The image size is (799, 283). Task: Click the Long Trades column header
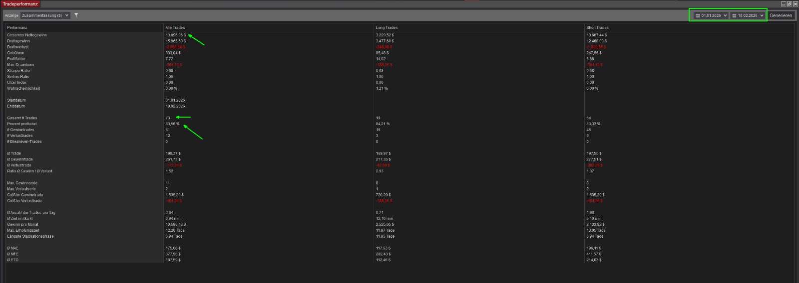pos(387,27)
